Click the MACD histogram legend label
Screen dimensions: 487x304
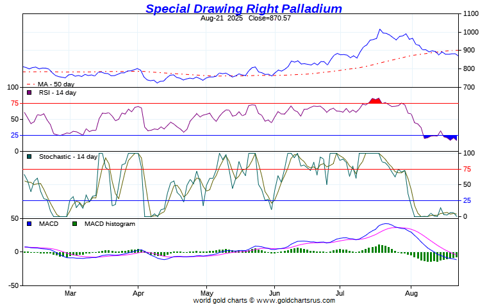[x=110, y=223]
